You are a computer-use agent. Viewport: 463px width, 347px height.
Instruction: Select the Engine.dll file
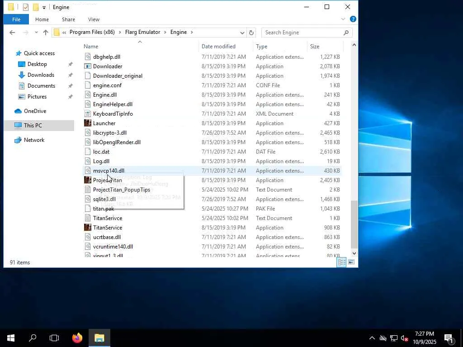[x=213, y=95]
